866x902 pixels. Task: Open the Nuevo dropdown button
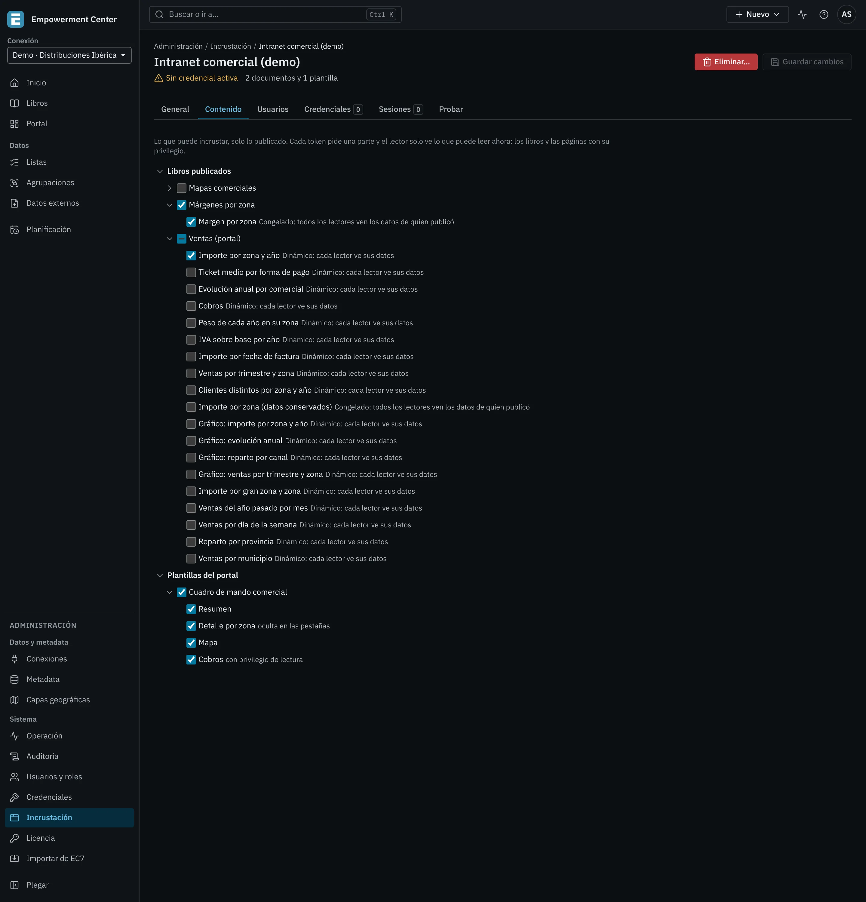click(757, 14)
